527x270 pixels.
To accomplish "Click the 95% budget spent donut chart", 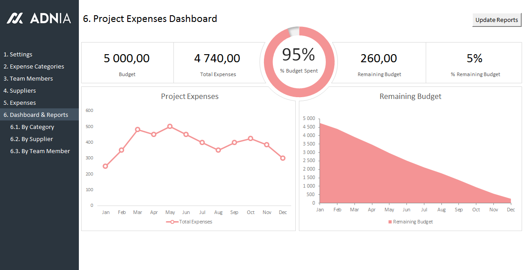I will click(x=299, y=31).
